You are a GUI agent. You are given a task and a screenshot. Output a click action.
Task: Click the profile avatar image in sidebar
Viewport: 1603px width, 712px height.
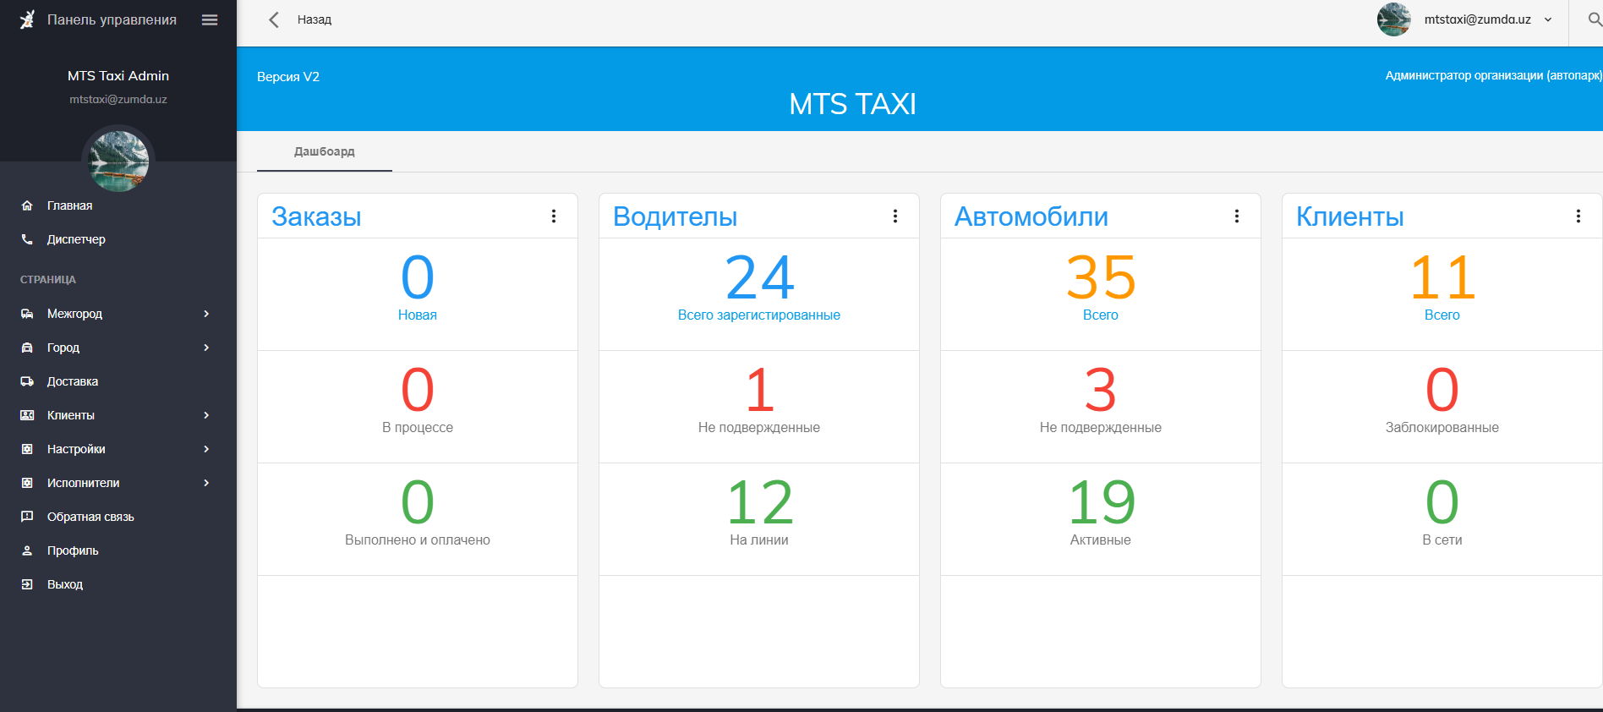tap(118, 161)
